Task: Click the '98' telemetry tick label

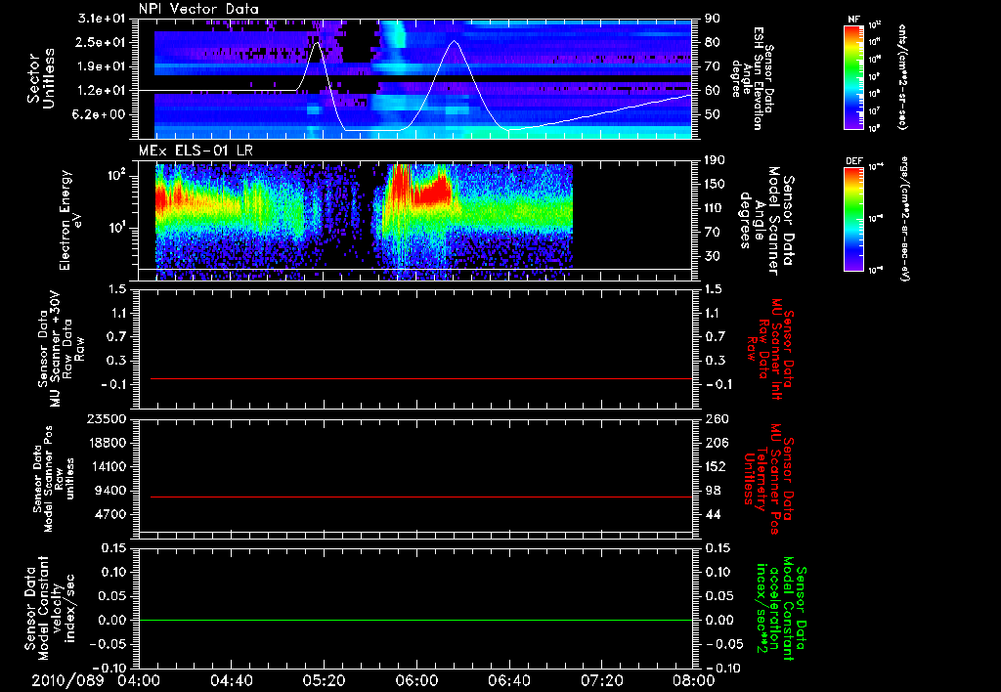Action: (712, 491)
